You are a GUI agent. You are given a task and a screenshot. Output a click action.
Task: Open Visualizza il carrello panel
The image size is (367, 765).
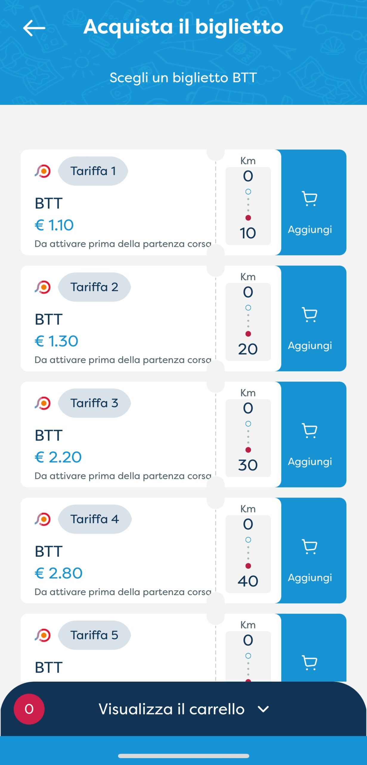(x=171, y=709)
